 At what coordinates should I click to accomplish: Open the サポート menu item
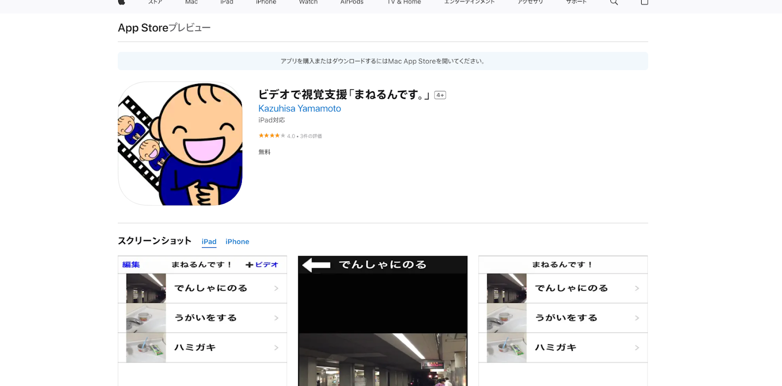[576, 2]
